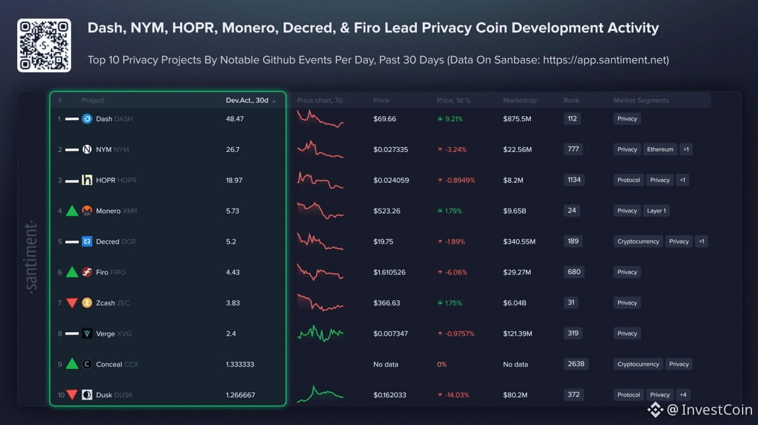758x425 pixels.
Task: Select the Firo project icon
Action: (x=87, y=272)
